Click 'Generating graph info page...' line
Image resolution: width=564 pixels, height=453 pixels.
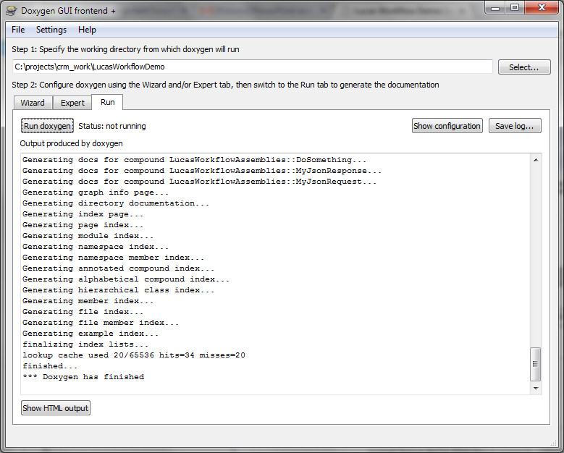(x=96, y=192)
